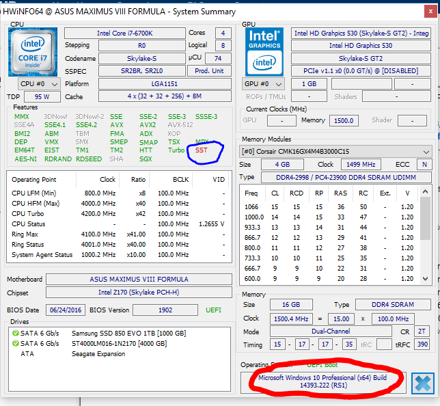Select the CPU Turbo row

[119, 214]
